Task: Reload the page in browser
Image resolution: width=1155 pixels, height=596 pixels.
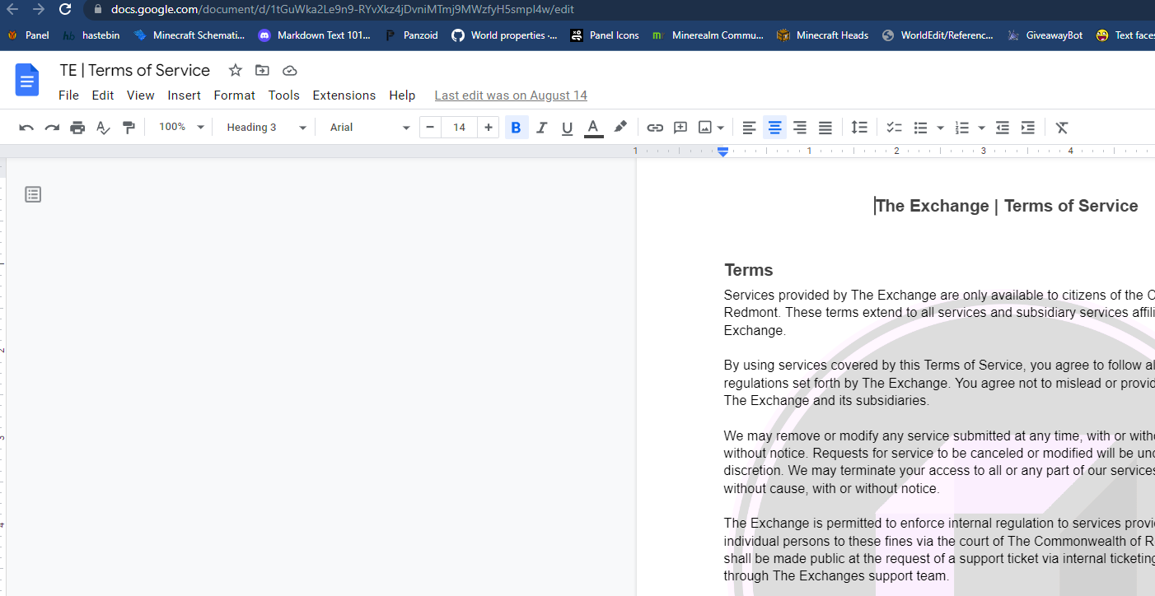Action: [x=65, y=10]
